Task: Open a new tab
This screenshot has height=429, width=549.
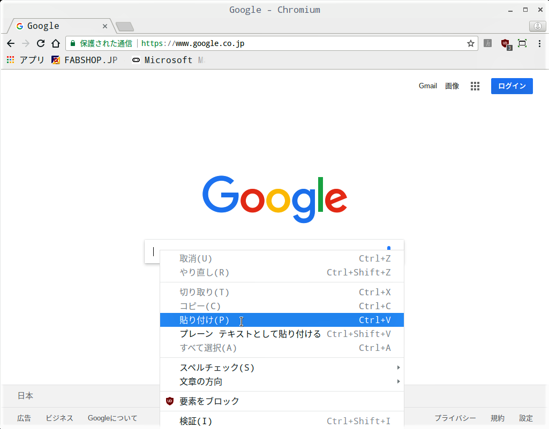Action: (125, 26)
